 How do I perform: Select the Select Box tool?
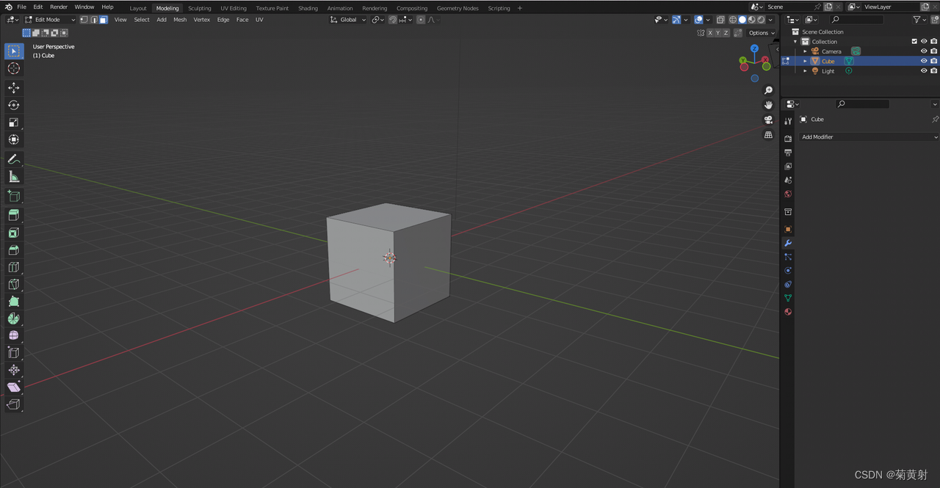pos(14,51)
